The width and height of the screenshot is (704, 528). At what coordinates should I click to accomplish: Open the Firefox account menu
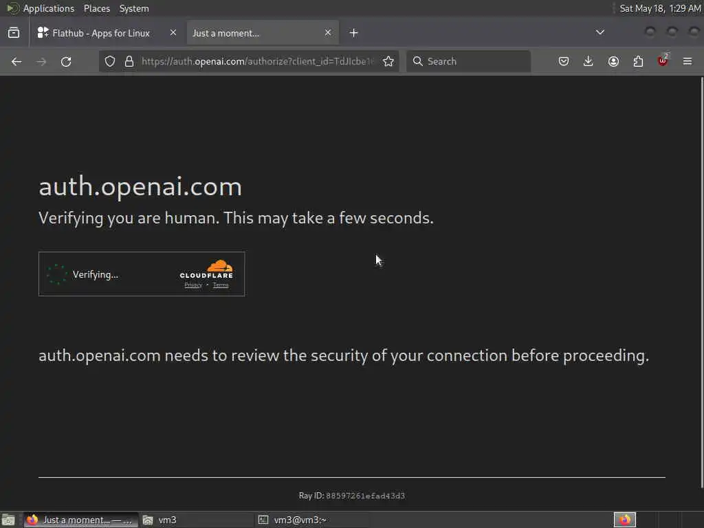[x=613, y=61]
